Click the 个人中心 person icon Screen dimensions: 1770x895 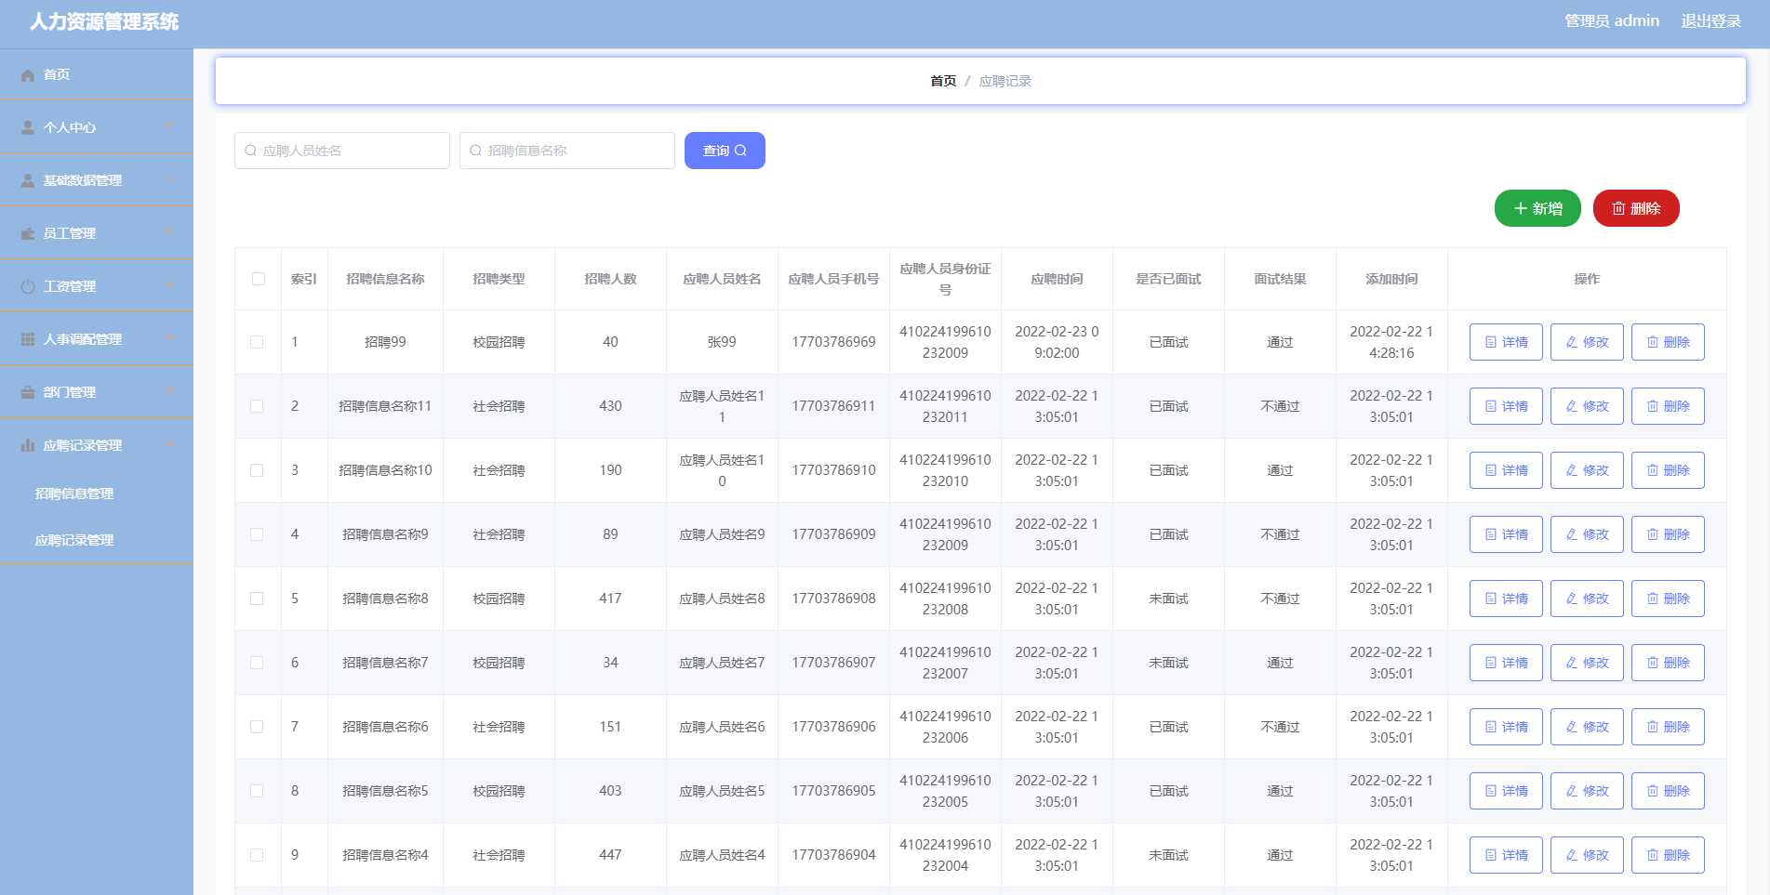pos(28,128)
